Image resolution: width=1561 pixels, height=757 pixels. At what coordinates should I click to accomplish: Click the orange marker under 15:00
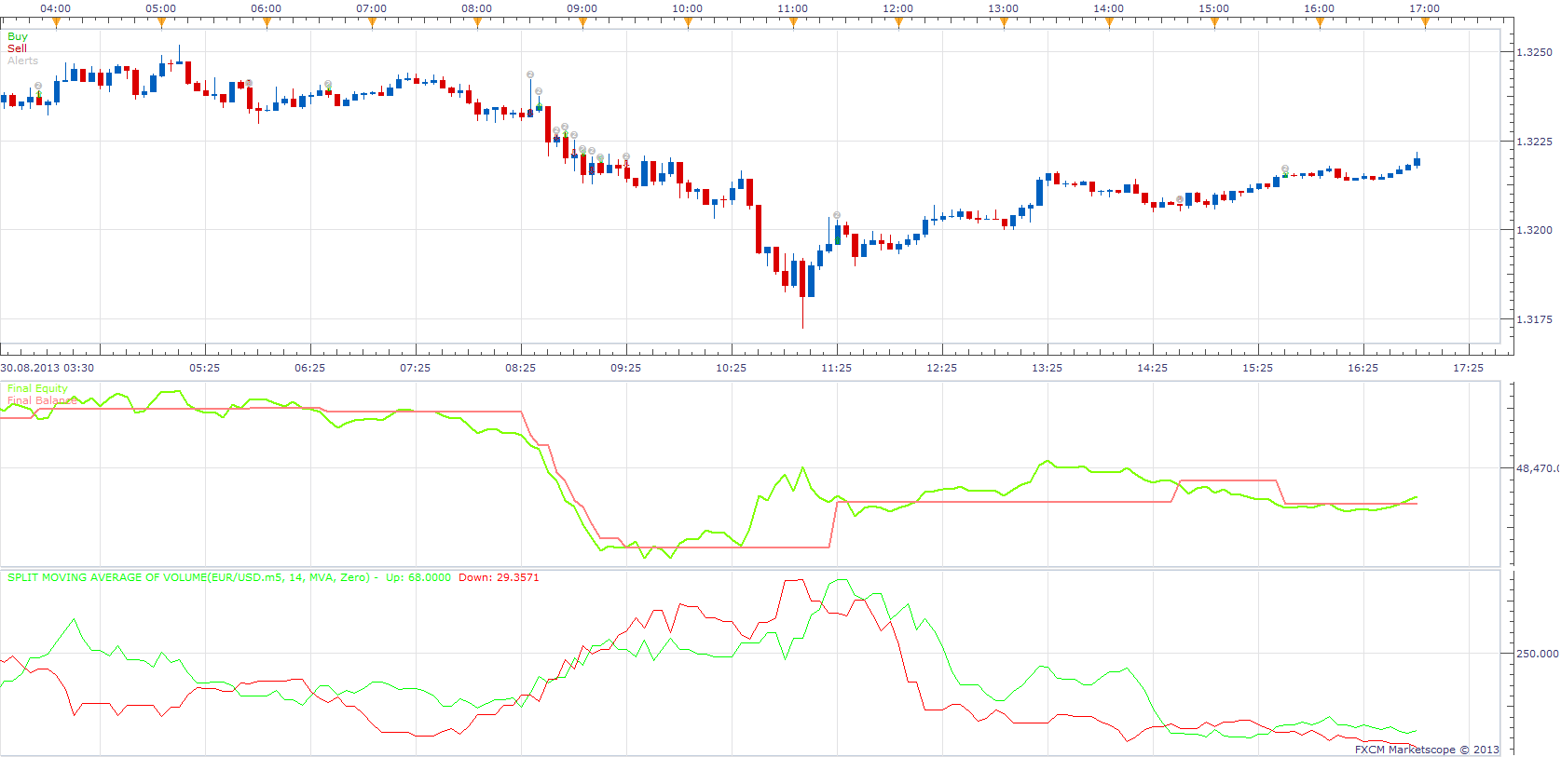click(x=1214, y=23)
